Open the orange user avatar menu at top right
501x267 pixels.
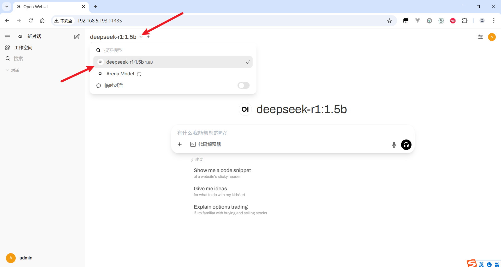[492, 37]
